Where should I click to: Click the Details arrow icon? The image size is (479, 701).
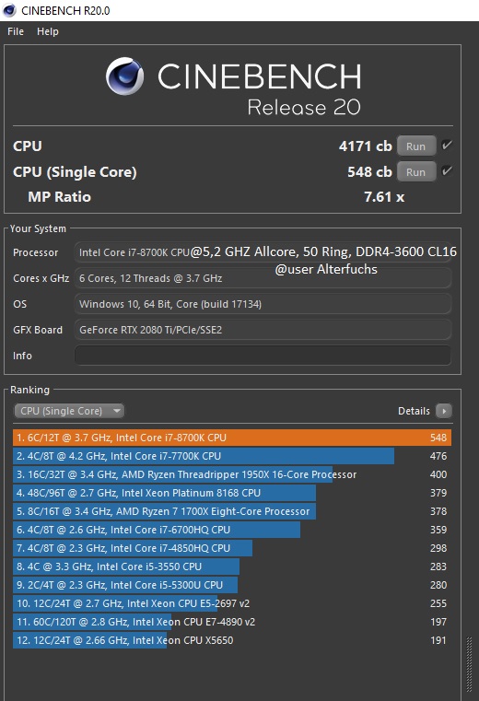point(444,411)
